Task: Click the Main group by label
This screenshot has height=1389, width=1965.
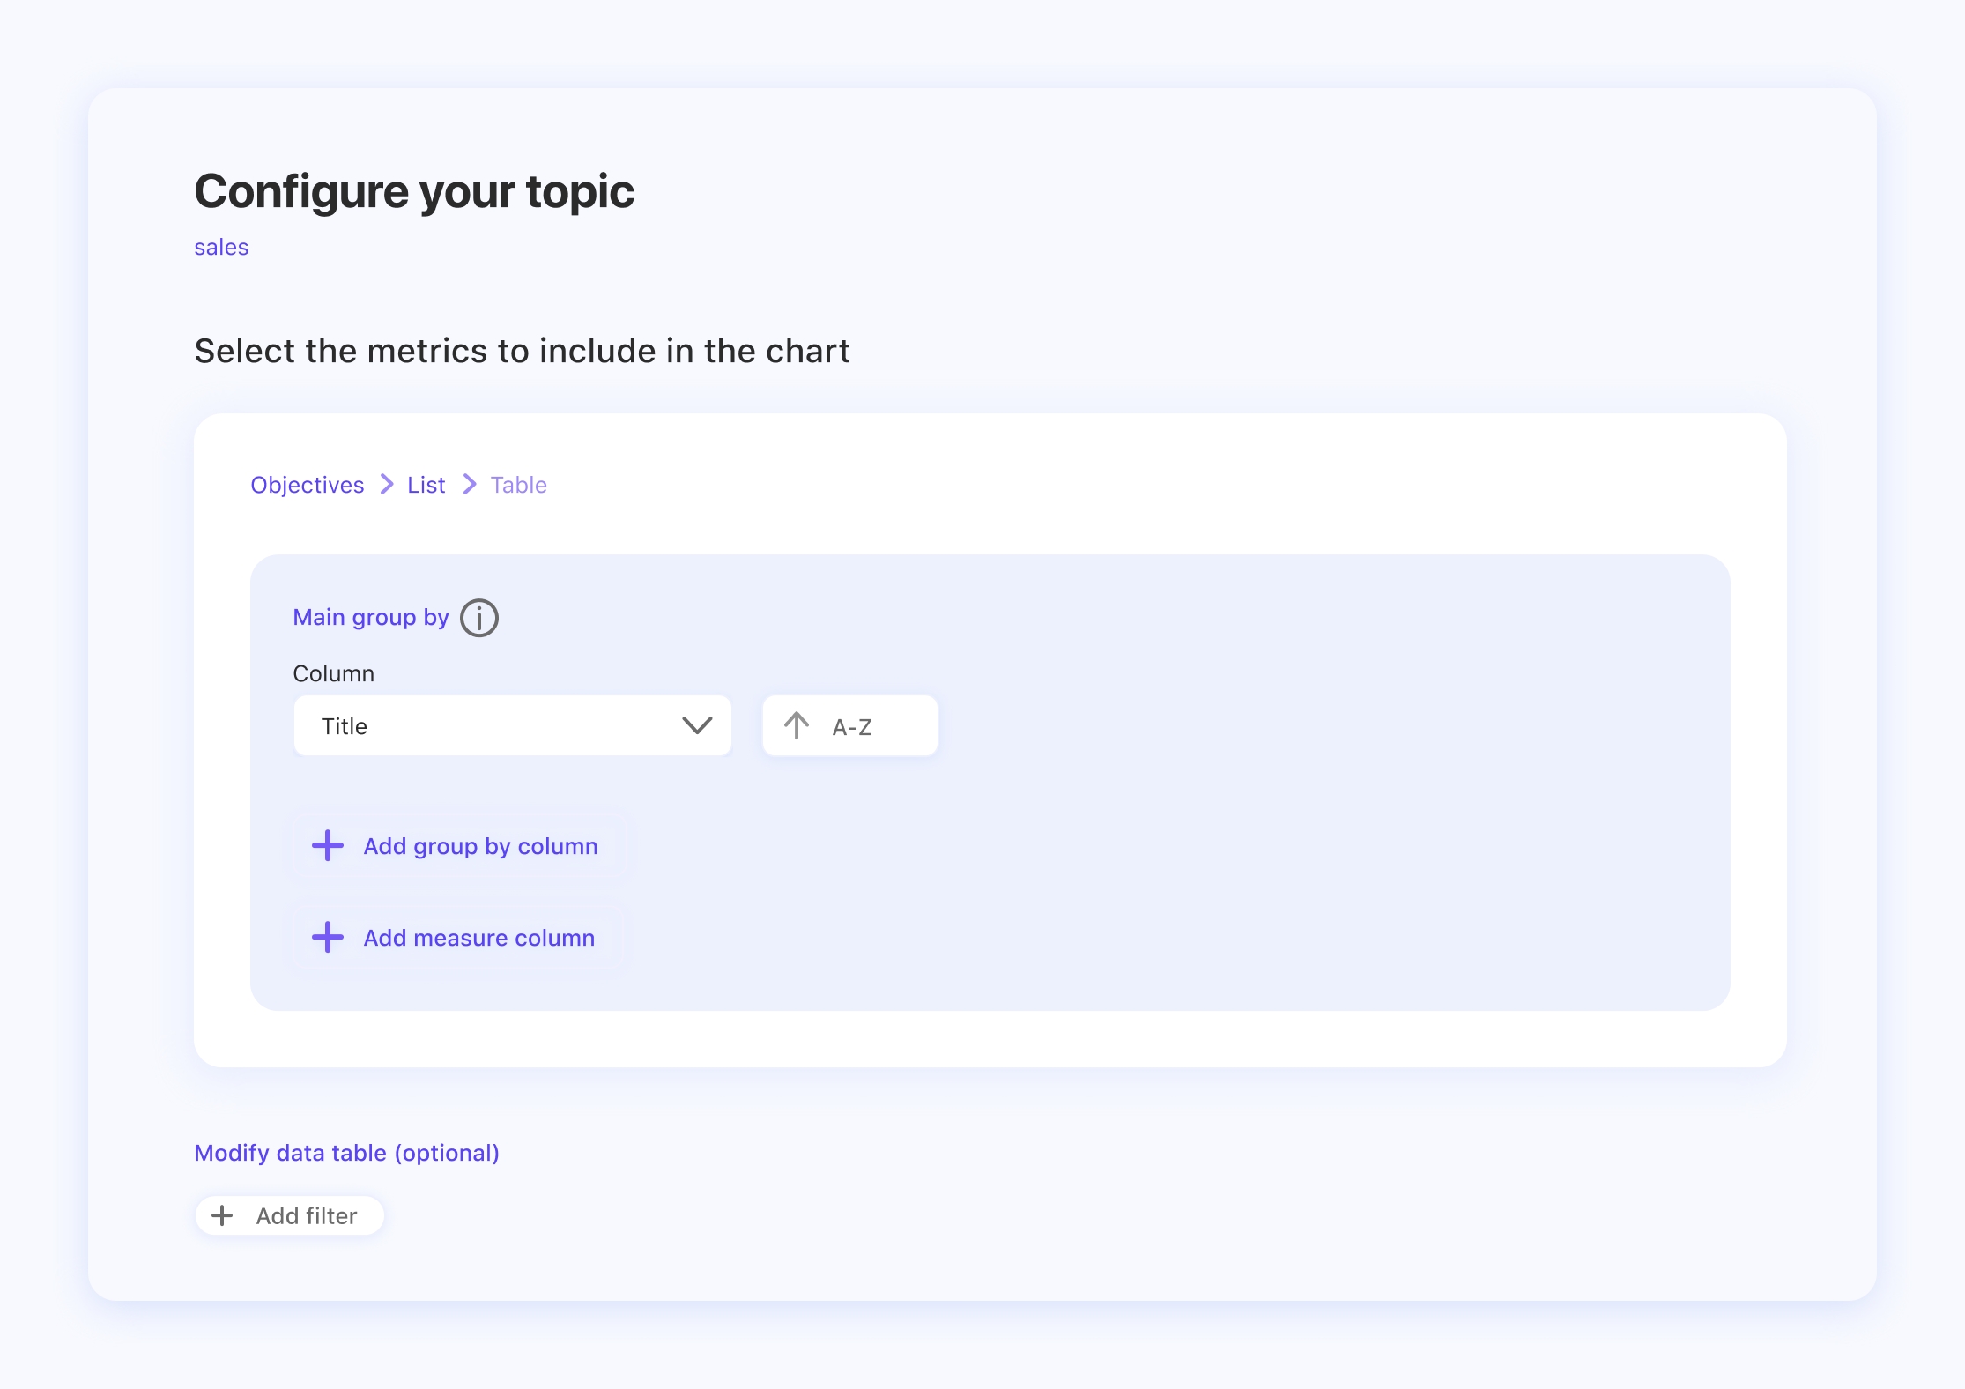Action: [371, 617]
